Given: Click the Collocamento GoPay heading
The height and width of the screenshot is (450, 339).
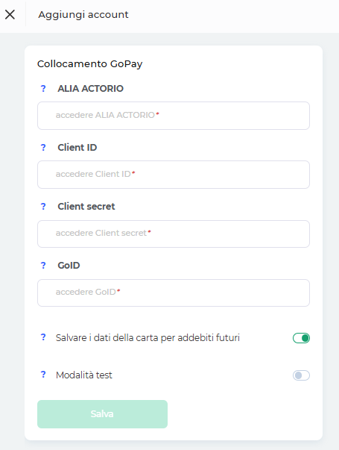Looking at the screenshot, I should [x=89, y=63].
